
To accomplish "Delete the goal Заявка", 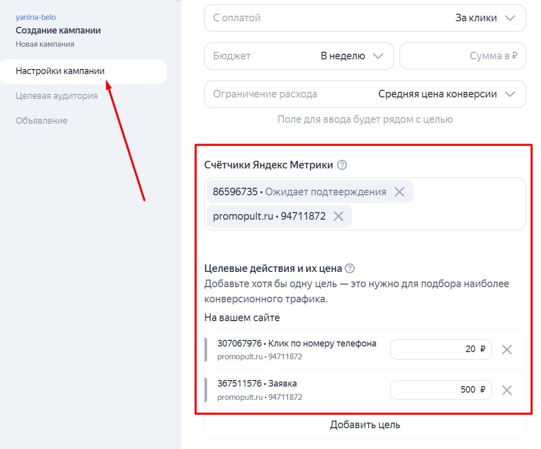I will tap(506, 390).
